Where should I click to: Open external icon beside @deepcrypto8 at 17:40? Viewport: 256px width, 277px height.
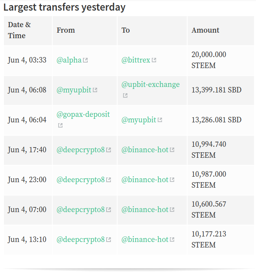click(109, 150)
